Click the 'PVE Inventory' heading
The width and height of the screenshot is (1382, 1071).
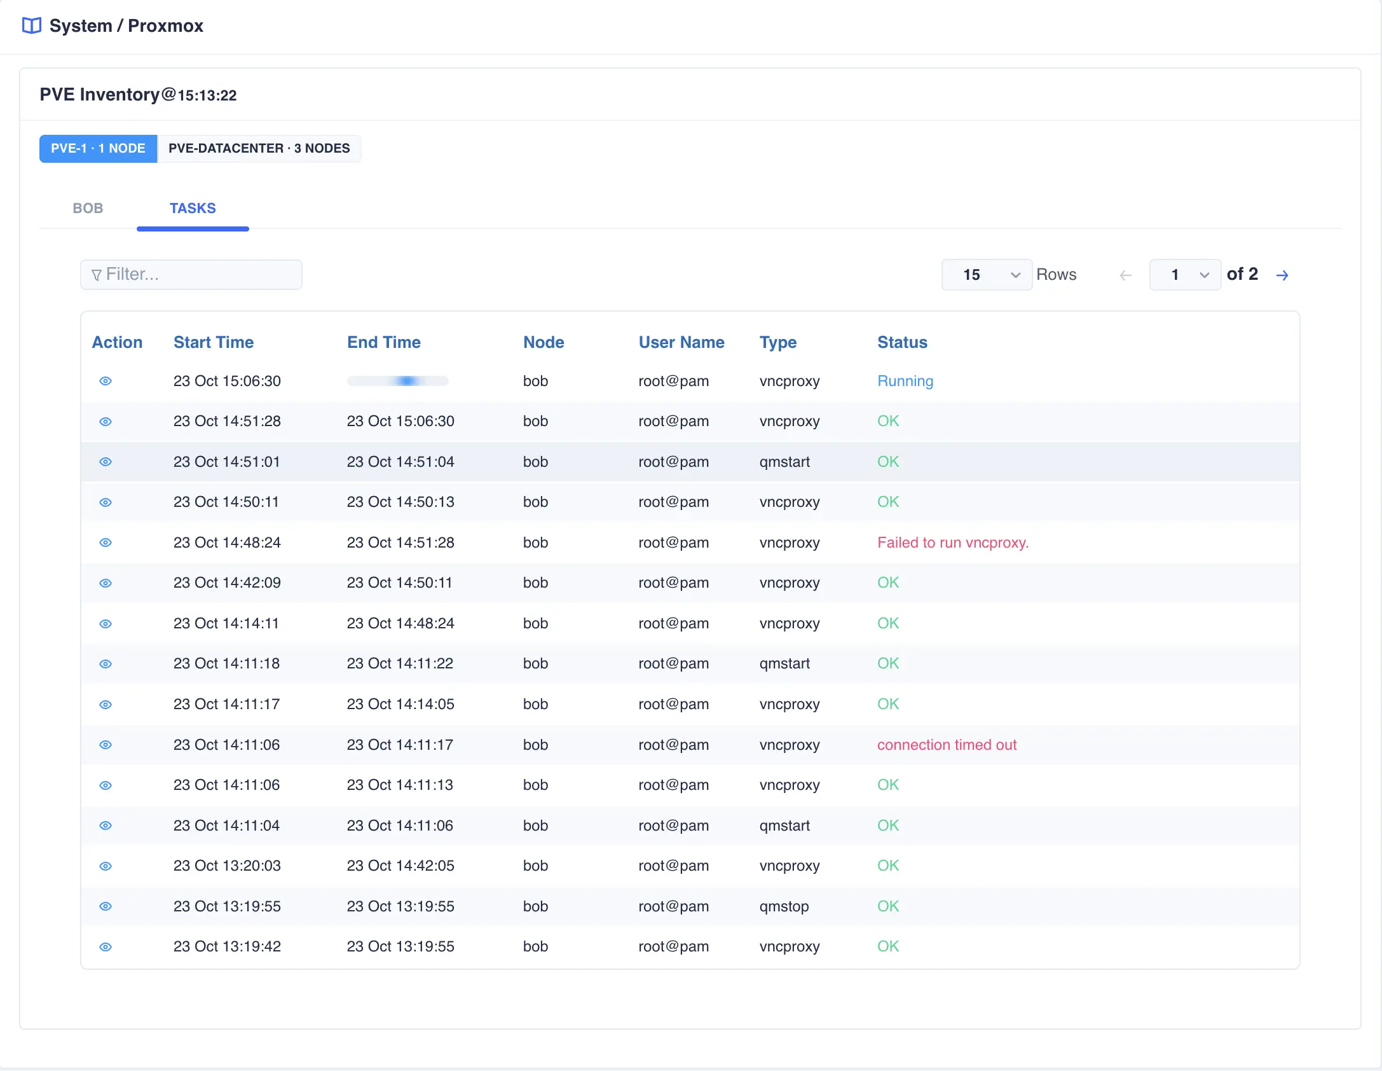(x=100, y=95)
